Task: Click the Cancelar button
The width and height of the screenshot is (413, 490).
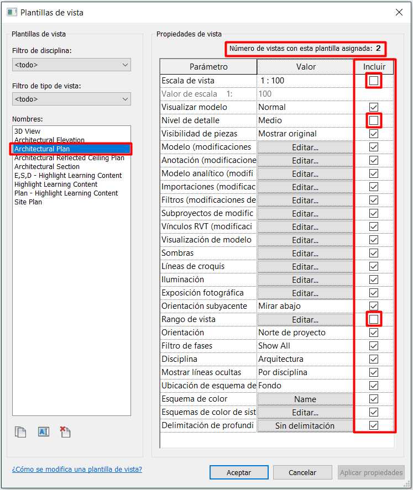Action: [302, 472]
